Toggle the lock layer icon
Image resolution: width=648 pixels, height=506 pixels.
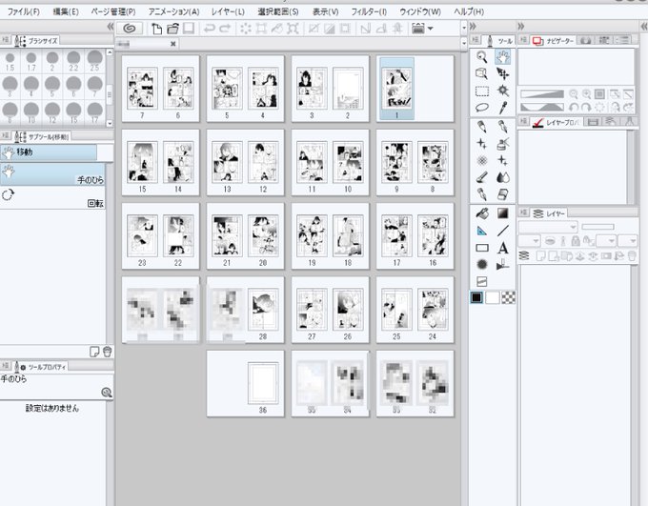tap(576, 240)
